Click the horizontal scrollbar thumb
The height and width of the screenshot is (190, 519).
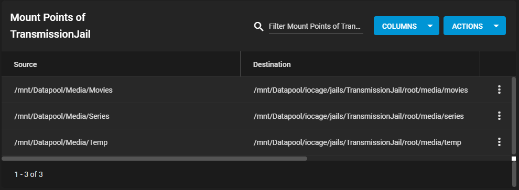point(154,159)
